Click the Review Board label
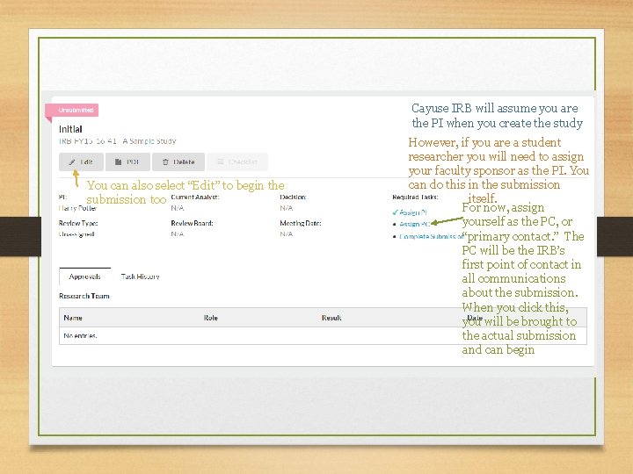 coord(193,223)
